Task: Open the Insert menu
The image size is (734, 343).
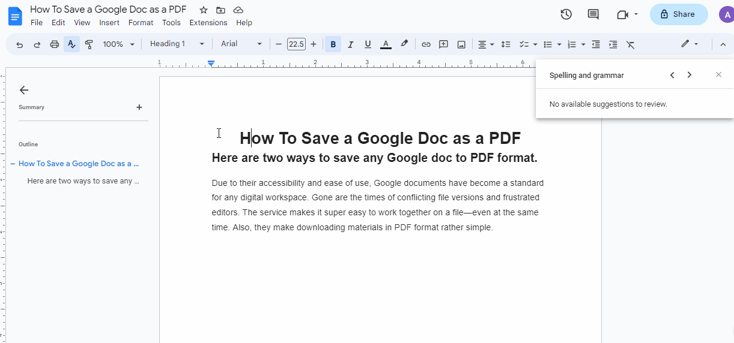Action: tap(109, 23)
